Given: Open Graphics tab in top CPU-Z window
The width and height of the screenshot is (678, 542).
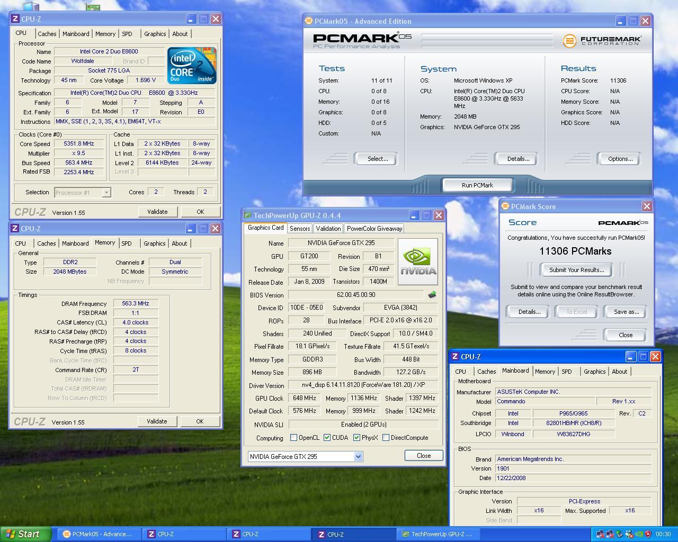Looking at the screenshot, I should [x=155, y=34].
